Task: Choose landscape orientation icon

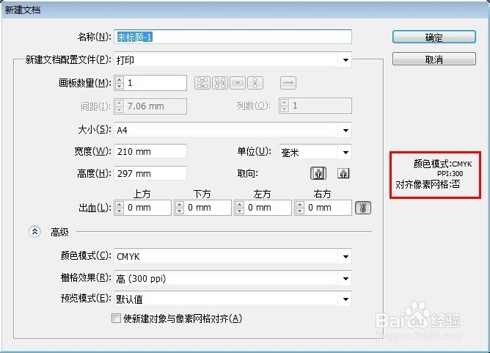Action: pos(343,173)
